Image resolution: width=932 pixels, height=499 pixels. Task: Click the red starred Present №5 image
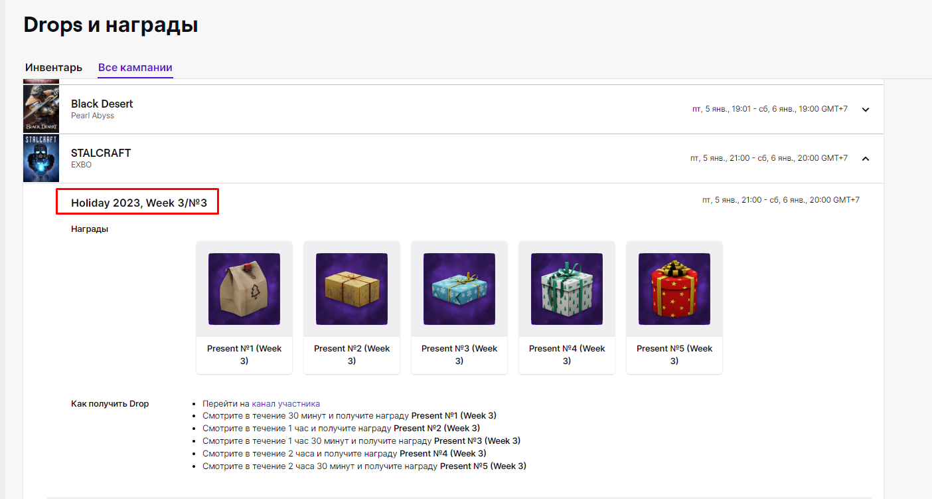click(x=674, y=289)
